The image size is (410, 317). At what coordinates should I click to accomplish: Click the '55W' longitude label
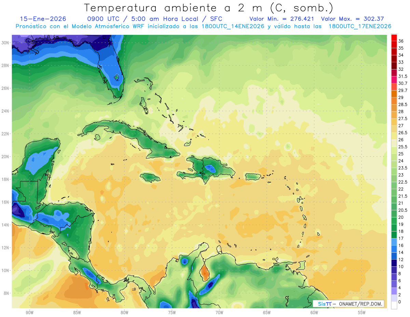[x=361, y=313]
